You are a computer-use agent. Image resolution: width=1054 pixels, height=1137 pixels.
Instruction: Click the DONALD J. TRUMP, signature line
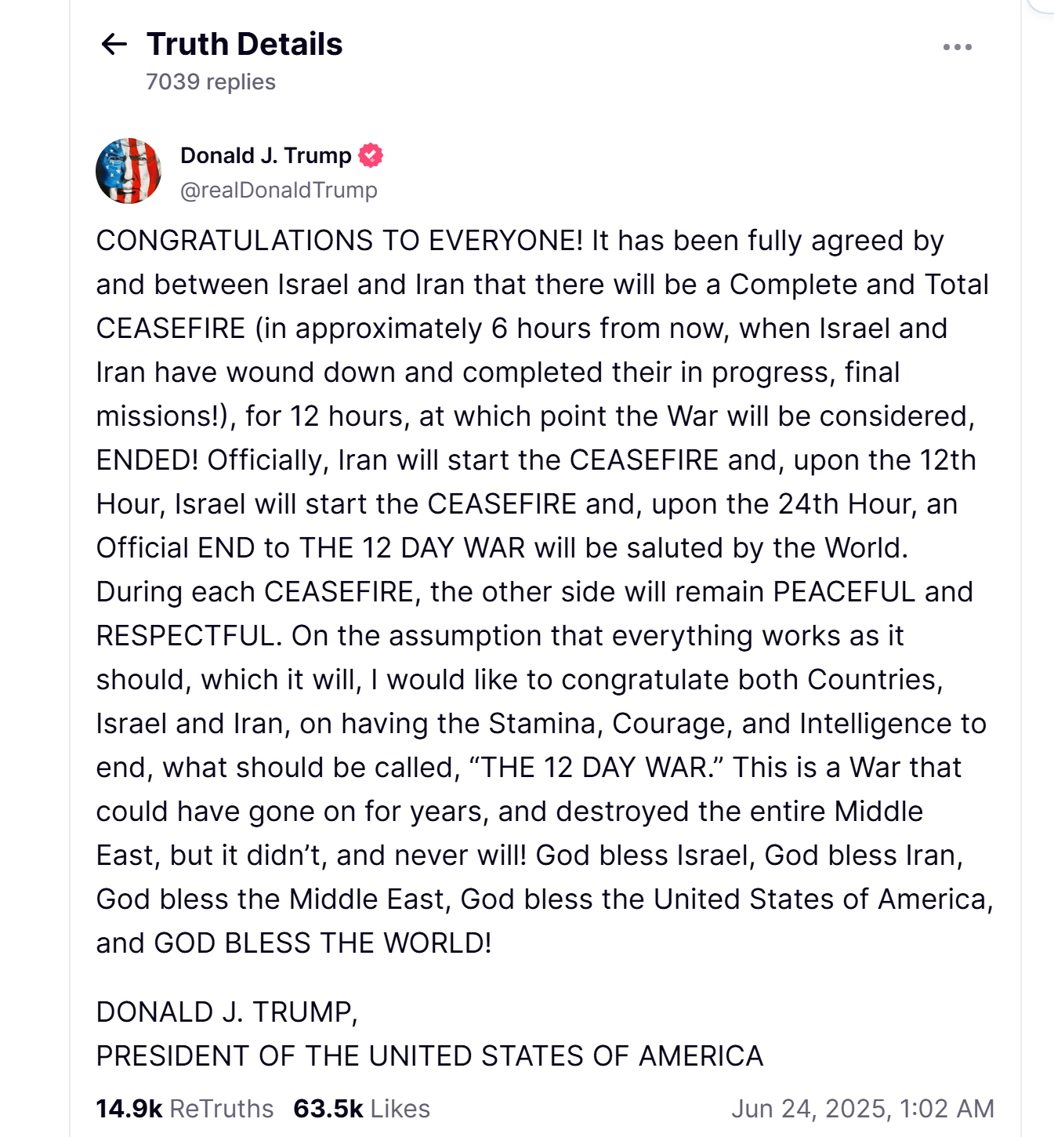point(226,1012)
